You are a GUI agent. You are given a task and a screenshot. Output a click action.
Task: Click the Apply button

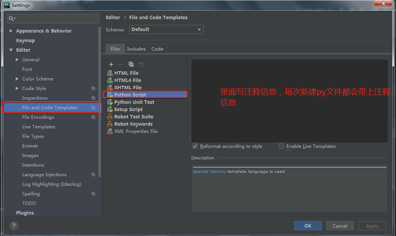(372, 226)
